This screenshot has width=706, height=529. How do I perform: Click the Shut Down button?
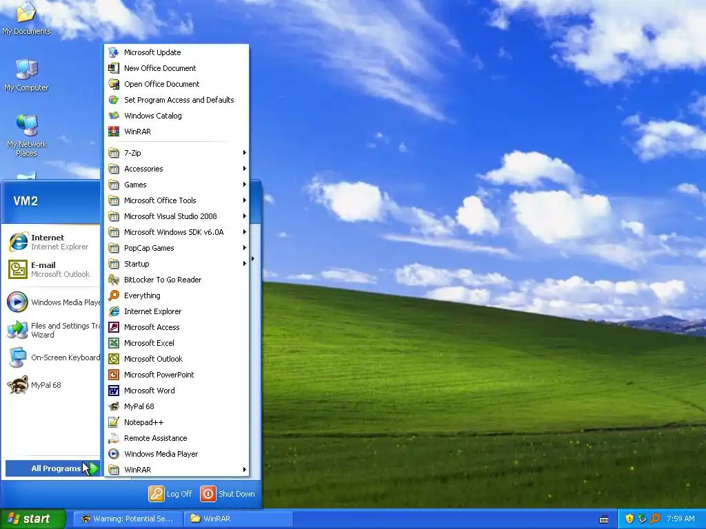point(228,494)
